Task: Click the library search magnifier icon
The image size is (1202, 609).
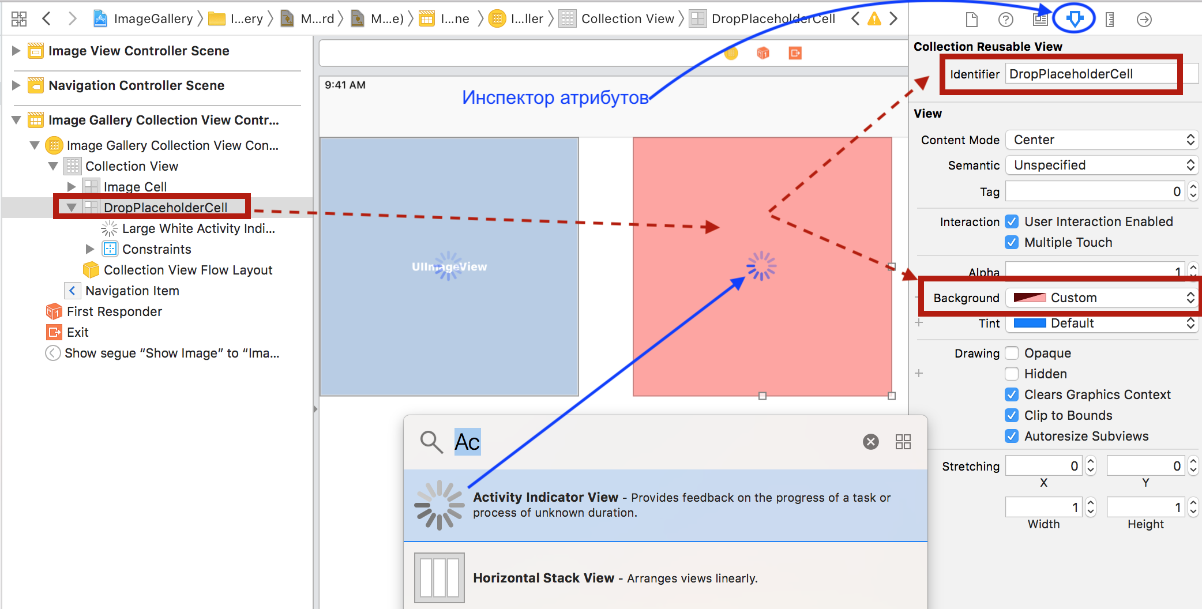Action: (431, 442)
